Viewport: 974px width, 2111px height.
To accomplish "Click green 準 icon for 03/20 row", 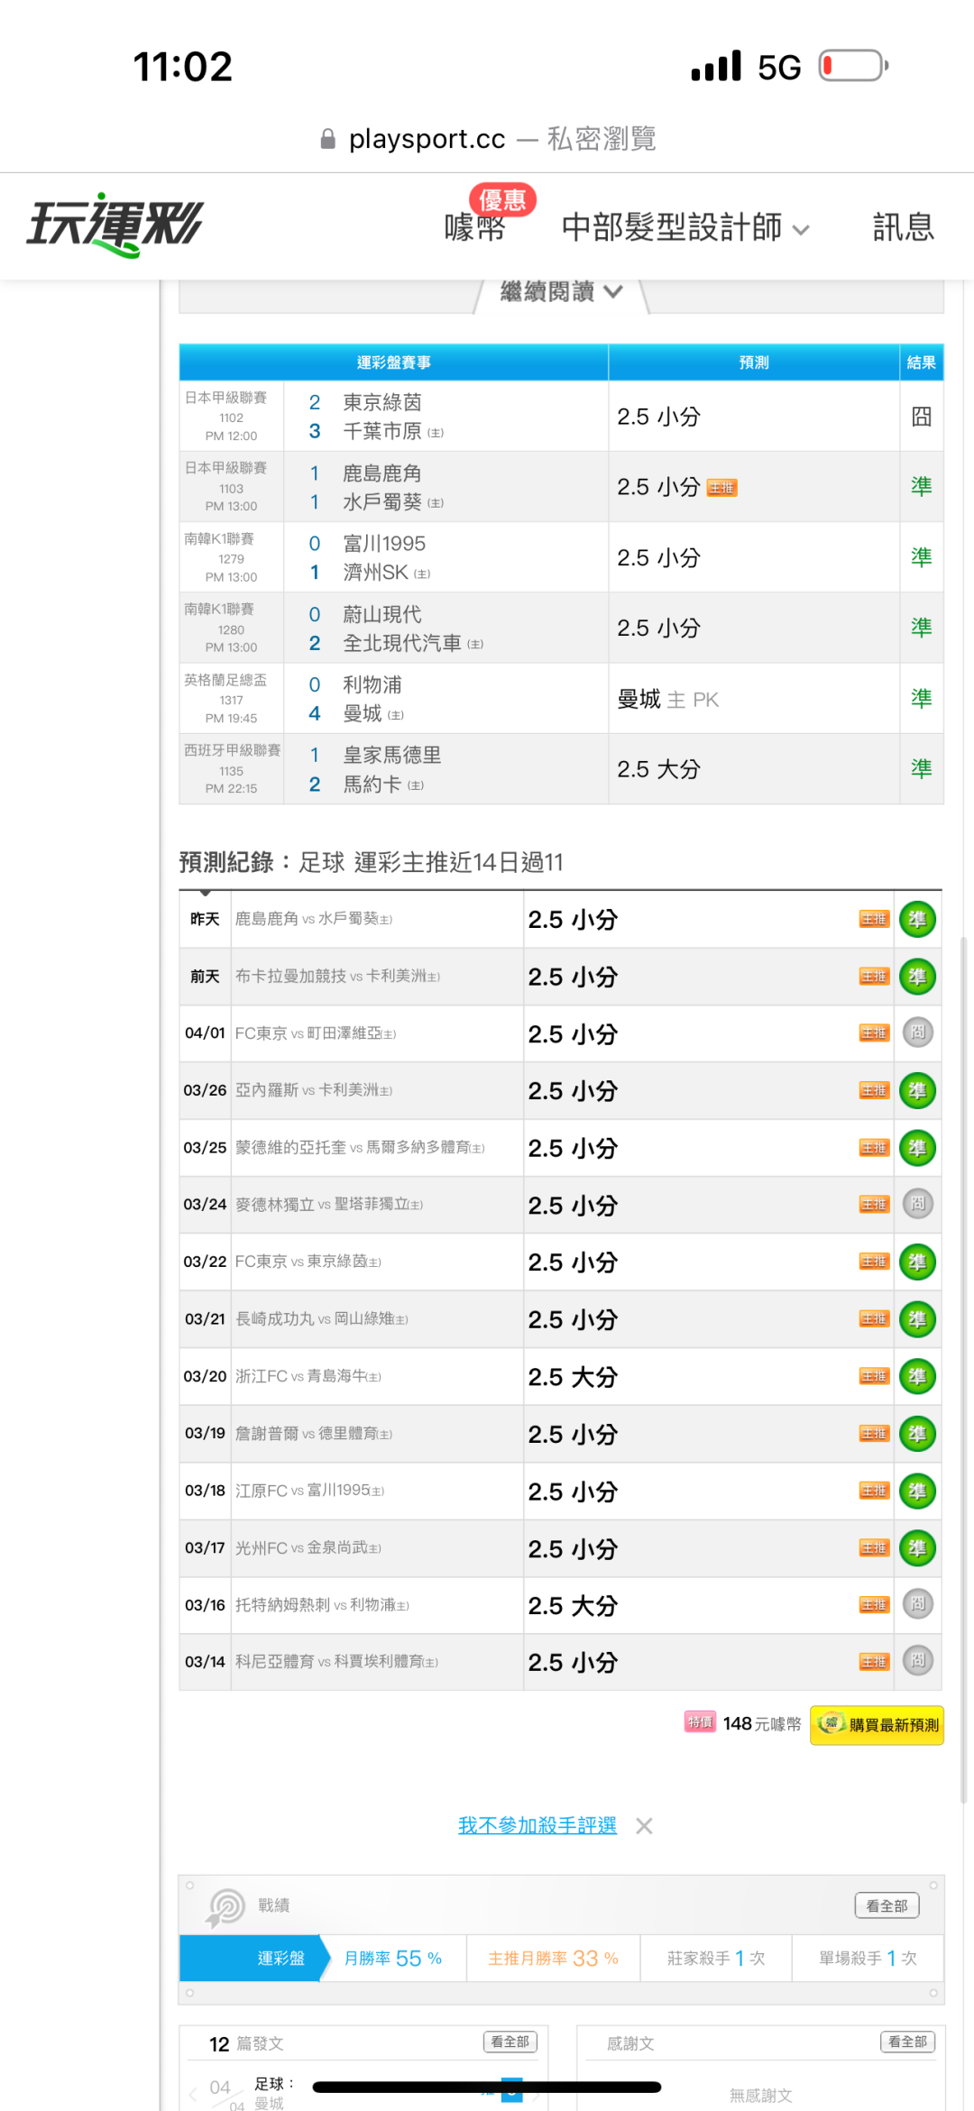I will tap(917, 1377).
